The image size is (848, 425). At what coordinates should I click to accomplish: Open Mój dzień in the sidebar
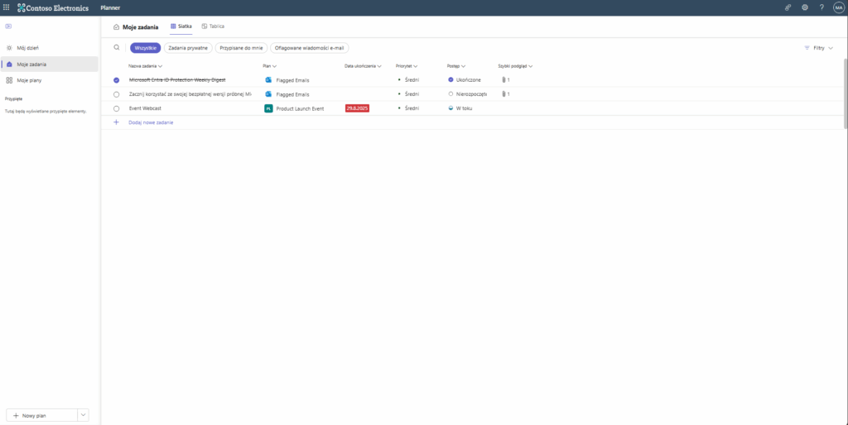coord(29,48)
